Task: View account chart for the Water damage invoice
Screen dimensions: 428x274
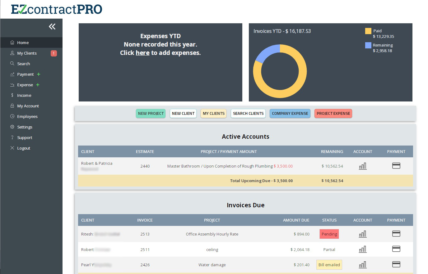Action: (362, 265)
